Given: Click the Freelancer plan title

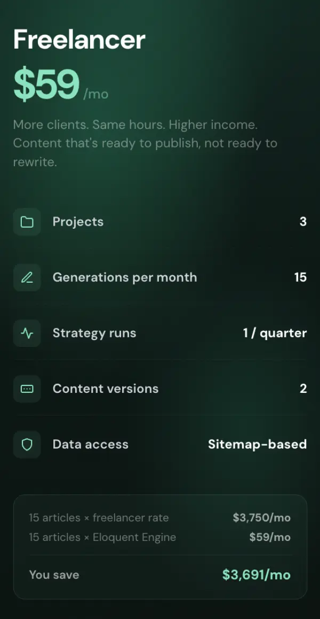Looking at the screenshot, I should [78, 39].
